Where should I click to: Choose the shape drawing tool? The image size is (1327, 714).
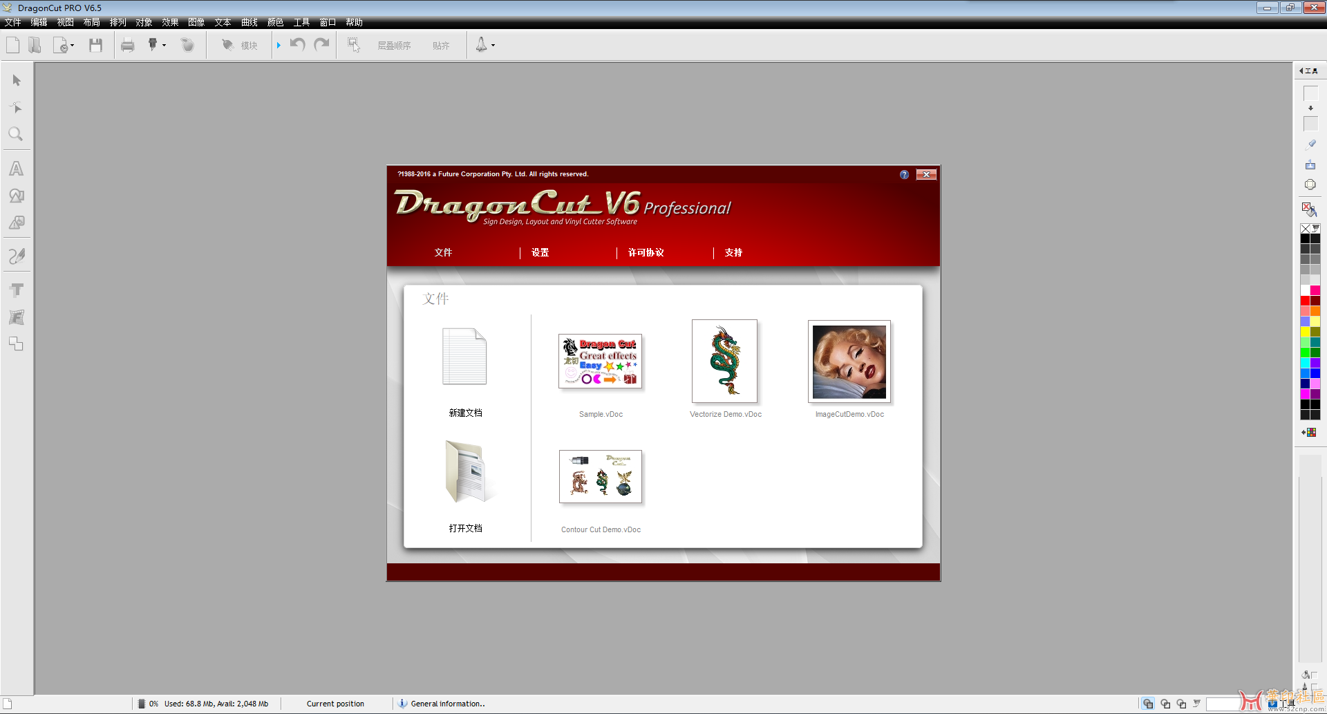[17, 196]
